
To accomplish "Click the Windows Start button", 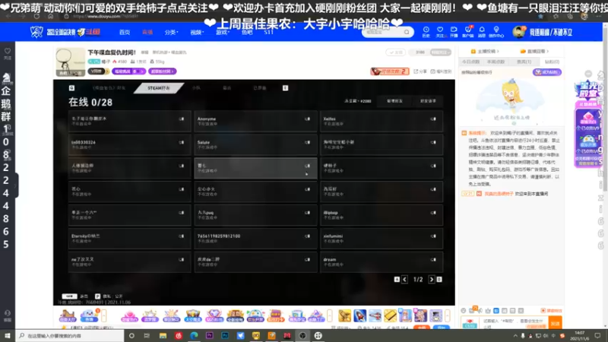I will pos(8,336).
